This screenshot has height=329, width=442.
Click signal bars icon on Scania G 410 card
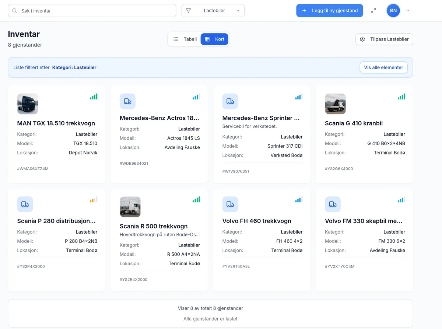click(x=401, y=97)
